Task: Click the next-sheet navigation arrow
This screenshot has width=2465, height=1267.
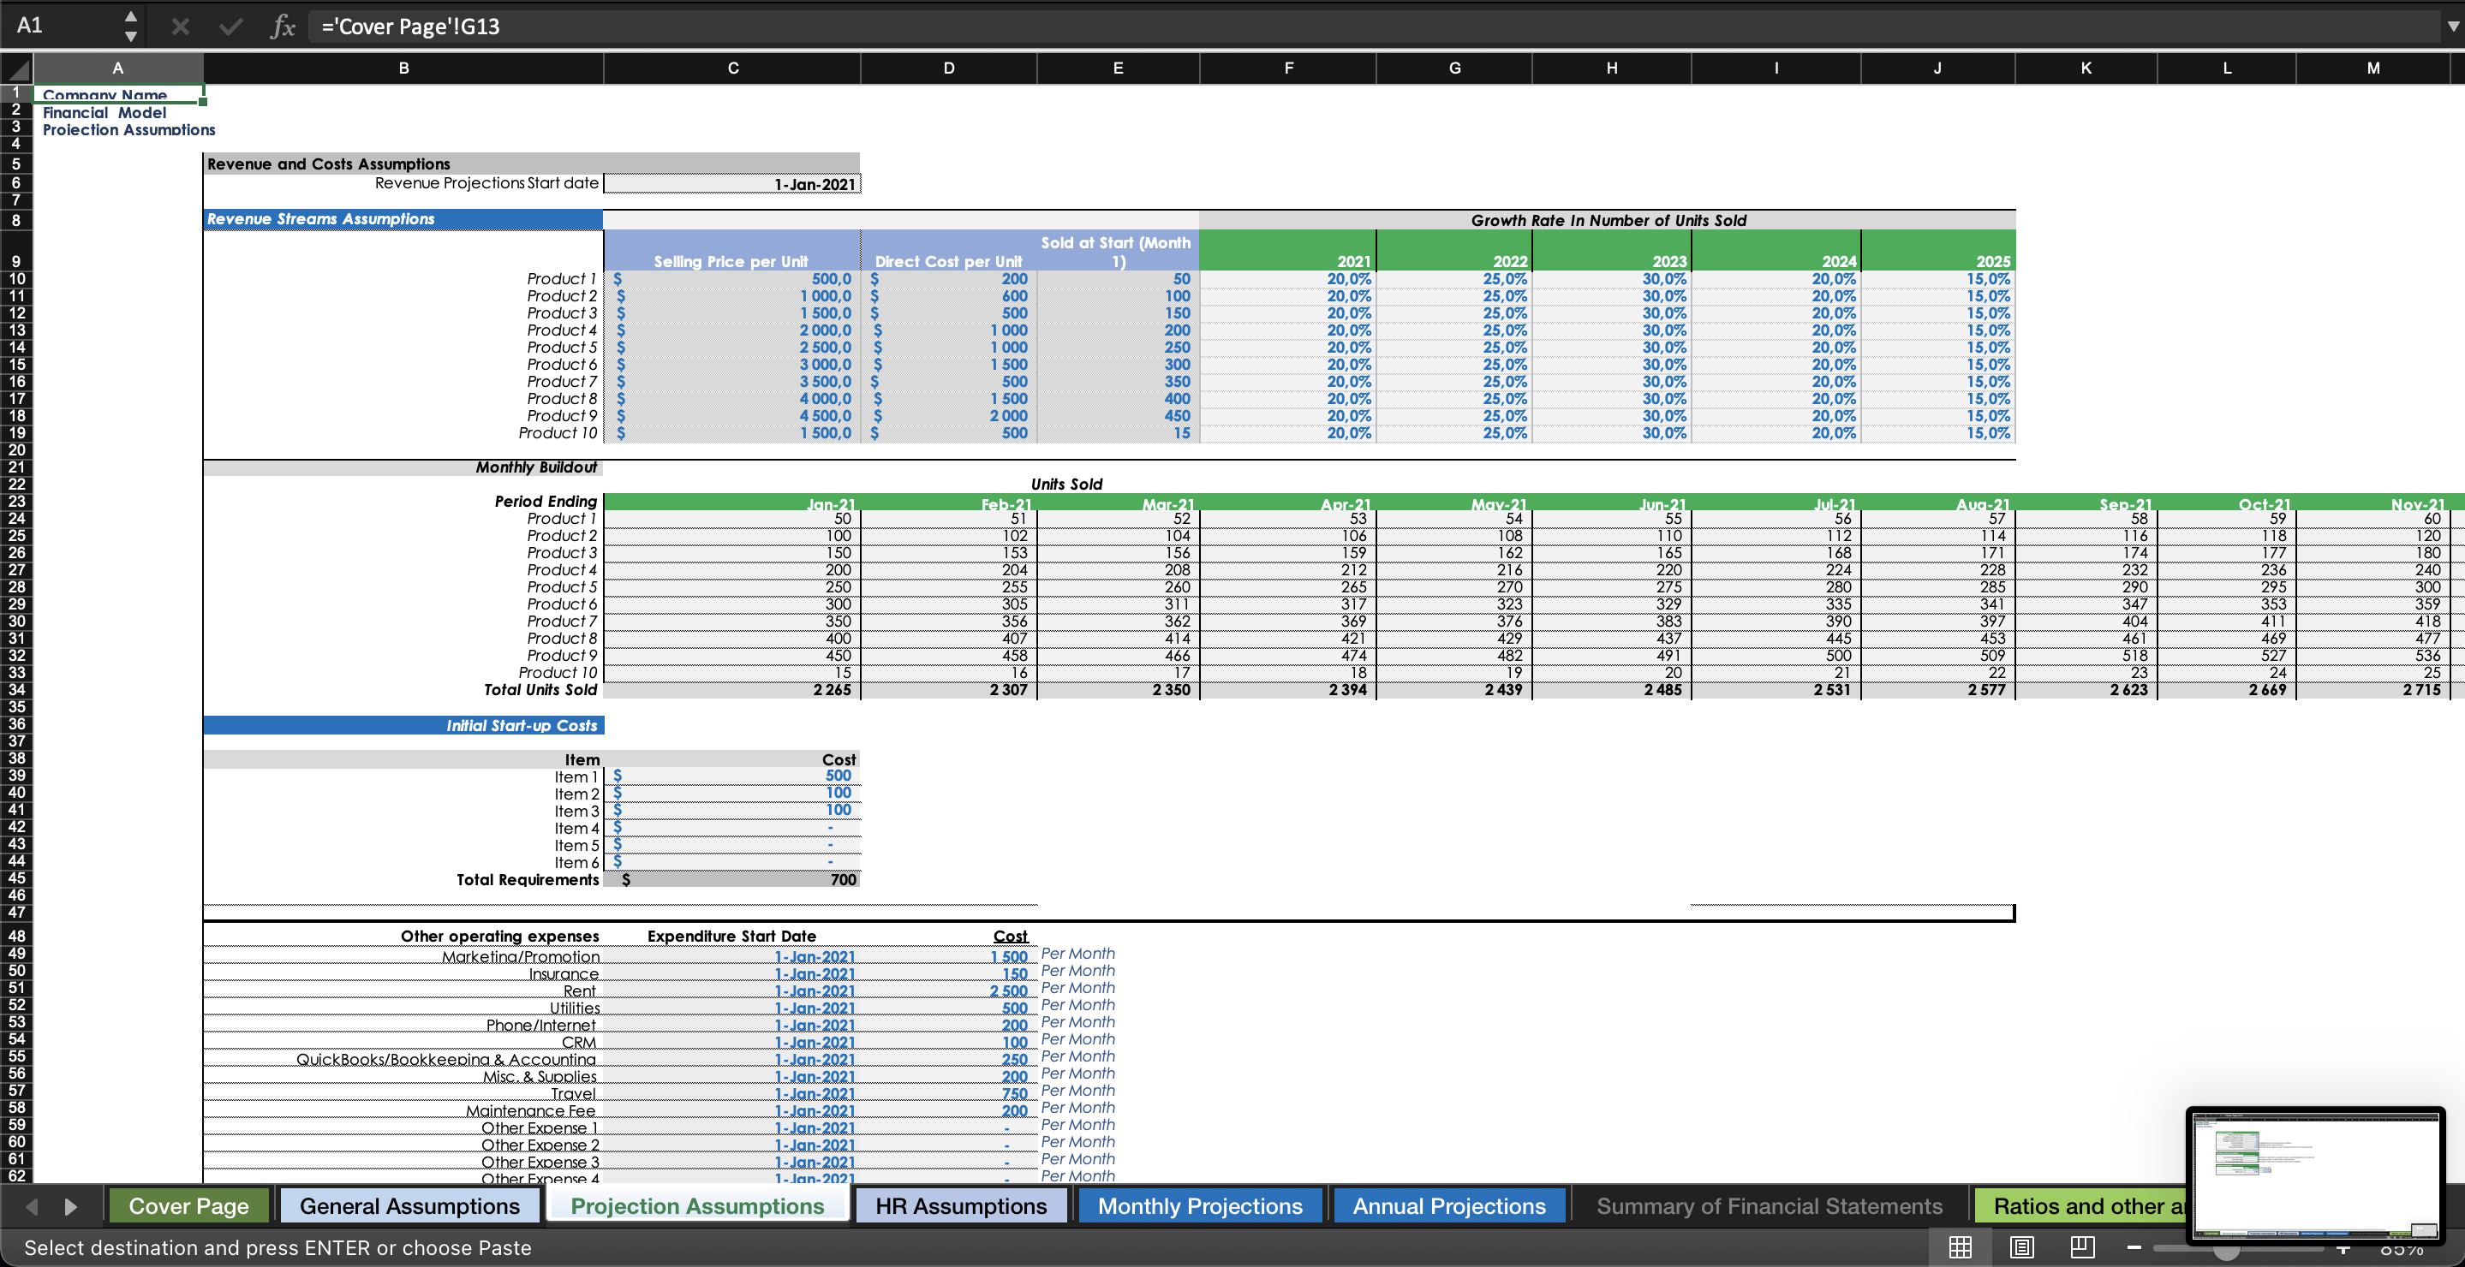Action: coord(70,1206)
